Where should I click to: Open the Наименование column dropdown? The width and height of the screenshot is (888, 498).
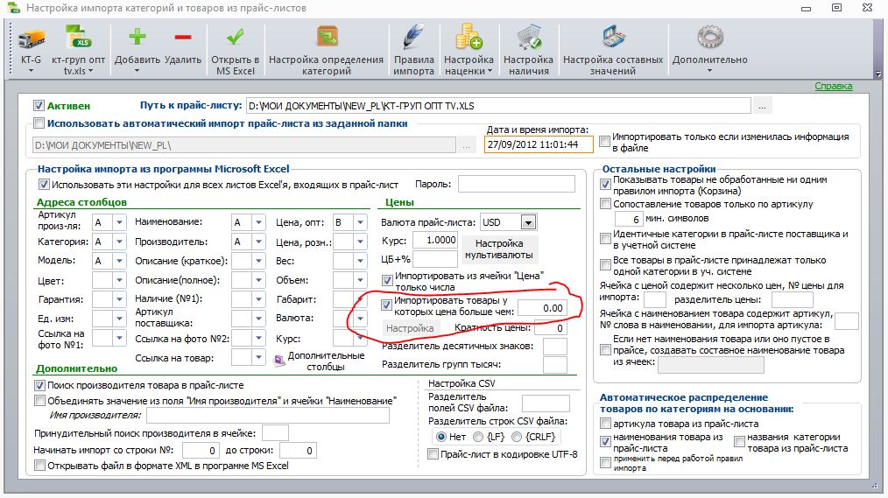pyautogui.click(x=258, y=222)
